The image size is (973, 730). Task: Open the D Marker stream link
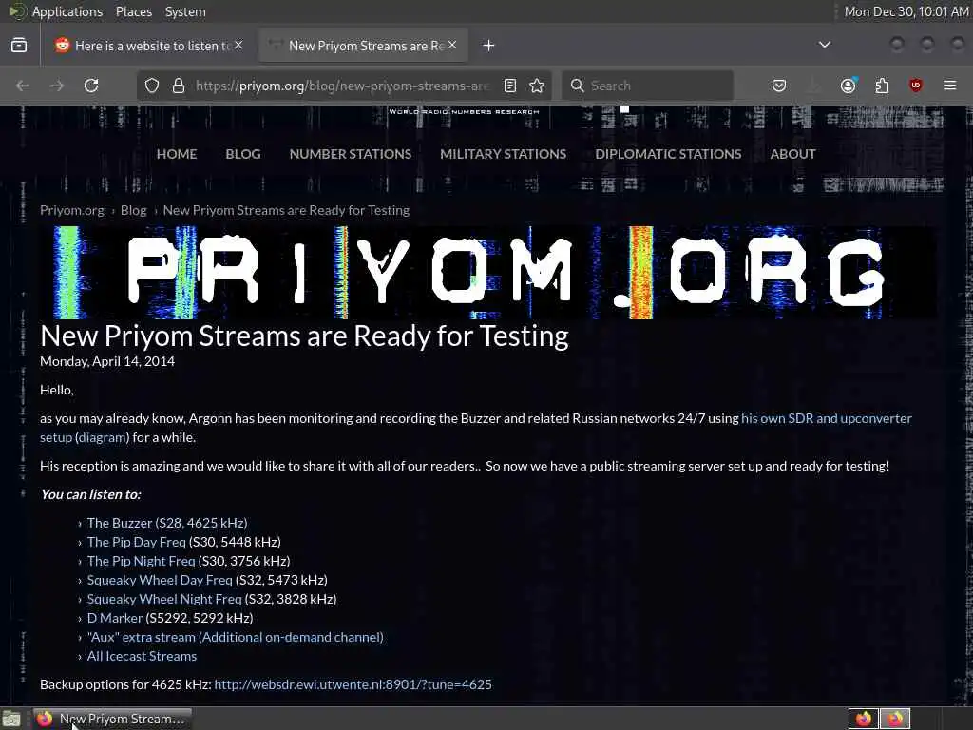pyautogui.click(x=115, y=618)
